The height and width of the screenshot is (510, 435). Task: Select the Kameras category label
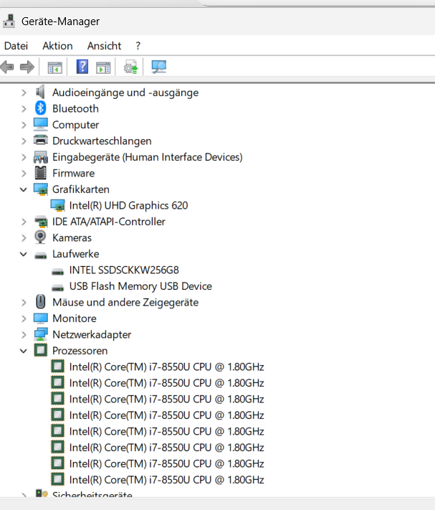(x=72, y=237)
